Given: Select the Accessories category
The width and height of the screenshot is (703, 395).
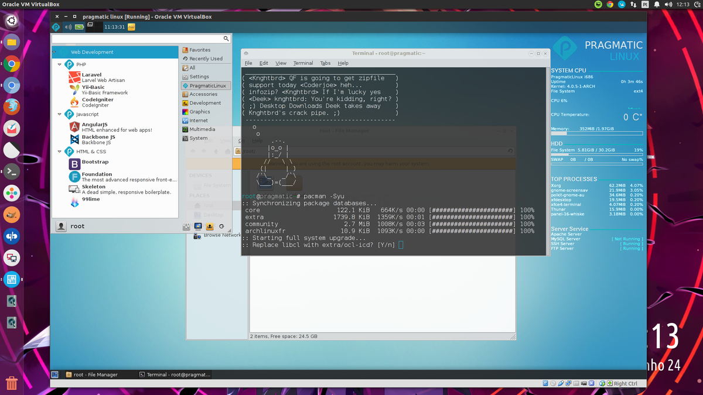Looking at the screenshot, I should [x=206, y=94].
